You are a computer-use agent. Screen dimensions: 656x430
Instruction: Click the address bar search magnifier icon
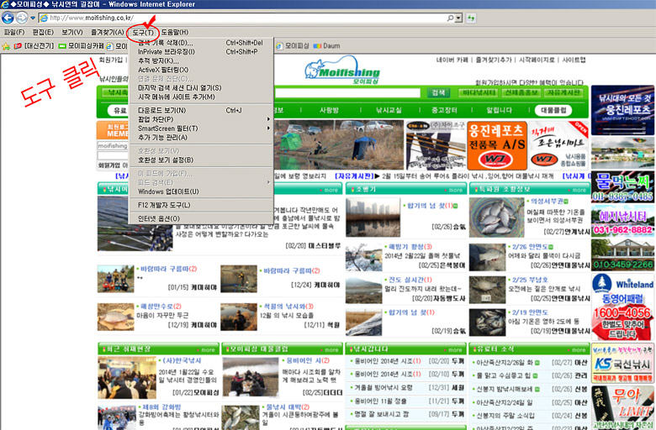450,18
